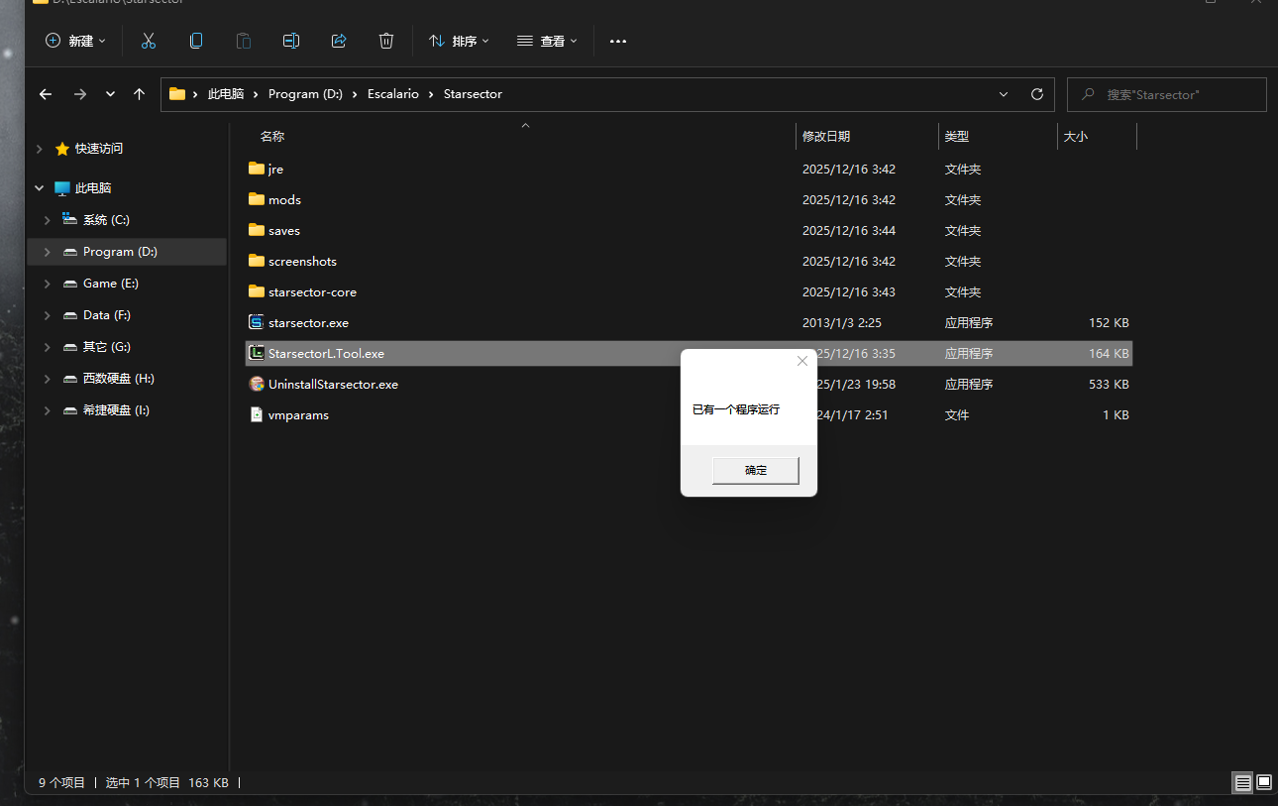The width and height of the screenshot is (1278, 806).
Task: Select the mods folder in file list
Action: coord(284,200)
